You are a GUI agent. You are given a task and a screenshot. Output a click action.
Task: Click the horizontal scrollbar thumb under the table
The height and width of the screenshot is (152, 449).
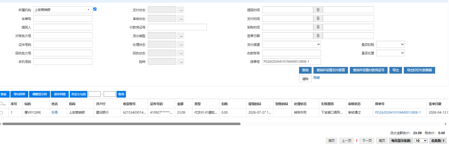[x=121, y=124]
